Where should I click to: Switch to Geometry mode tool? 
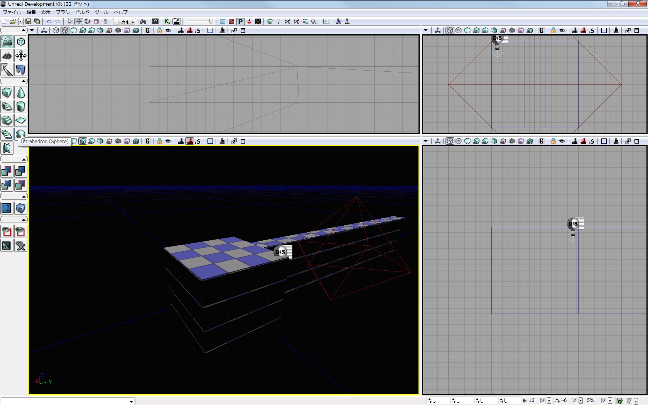(x=21, y=42)
